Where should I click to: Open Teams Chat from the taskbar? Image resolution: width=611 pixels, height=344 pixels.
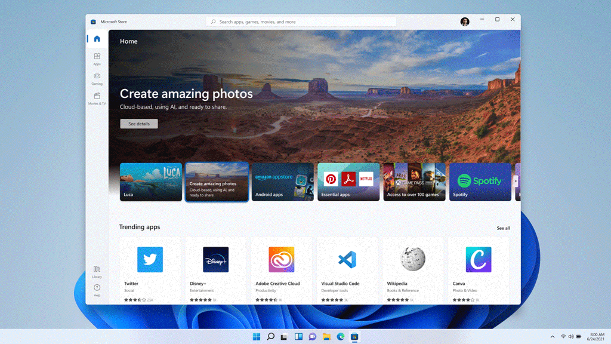312,336
